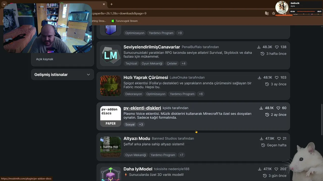Image resolution: width=323 pixels, height=181 pixels.
Task: Open the Daha İyiModel plugin page
Action: pos(138,169)
